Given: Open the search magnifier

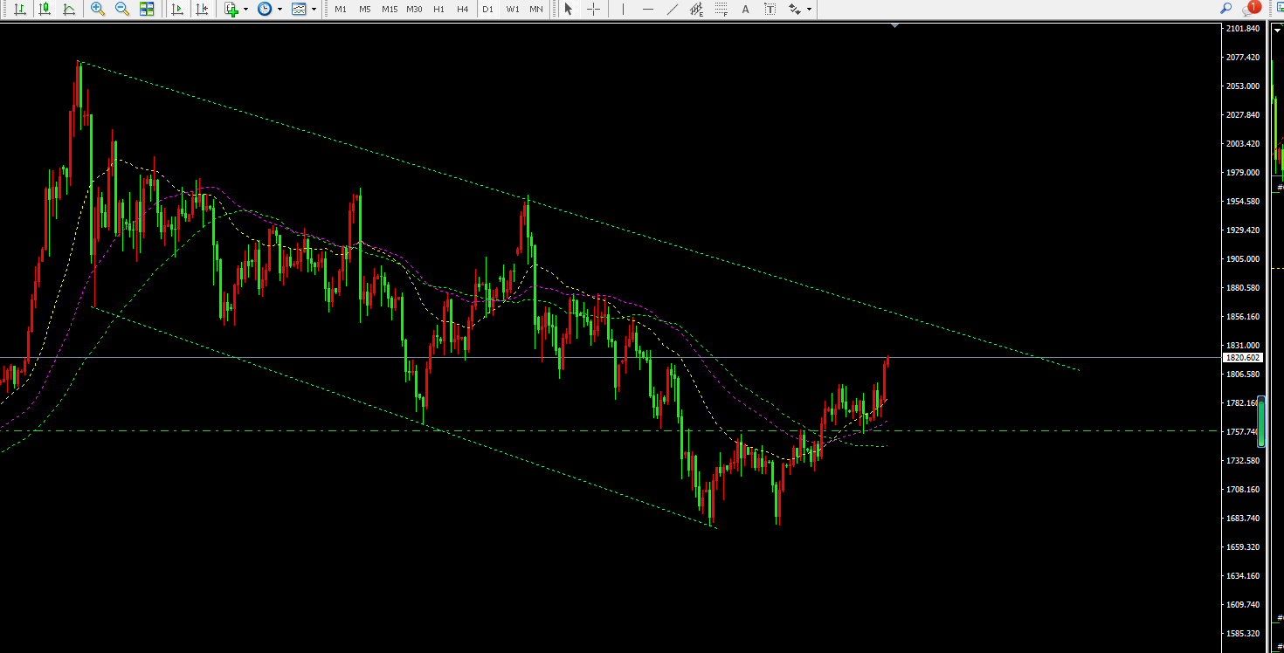Looking at the screenshot, I should click(1226, 9).
